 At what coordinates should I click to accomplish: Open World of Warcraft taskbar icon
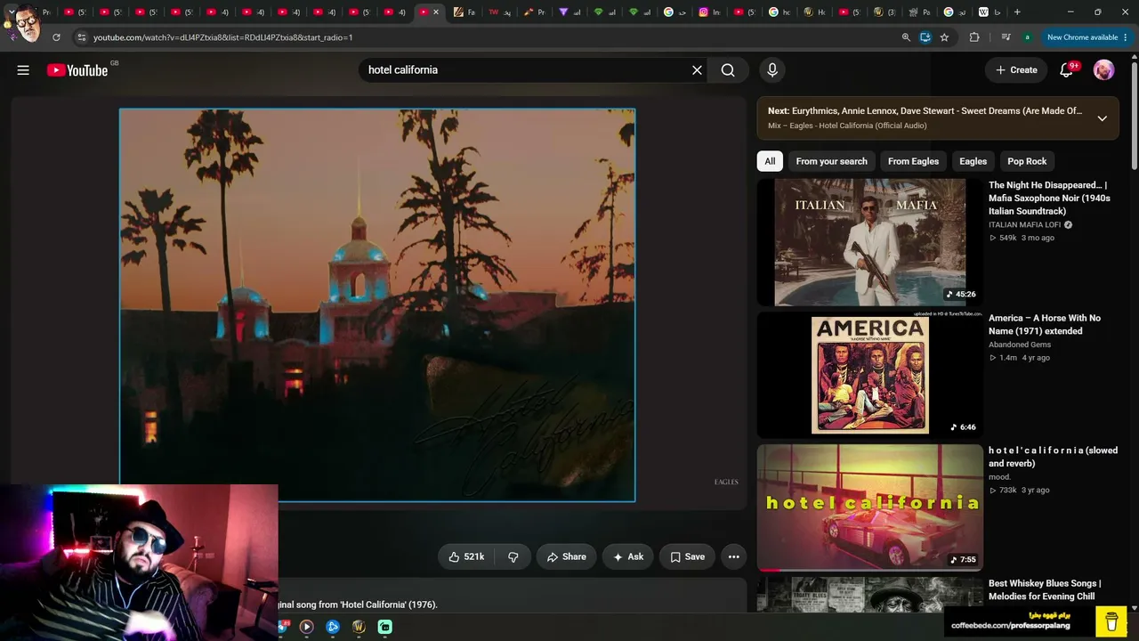[359, 627]
